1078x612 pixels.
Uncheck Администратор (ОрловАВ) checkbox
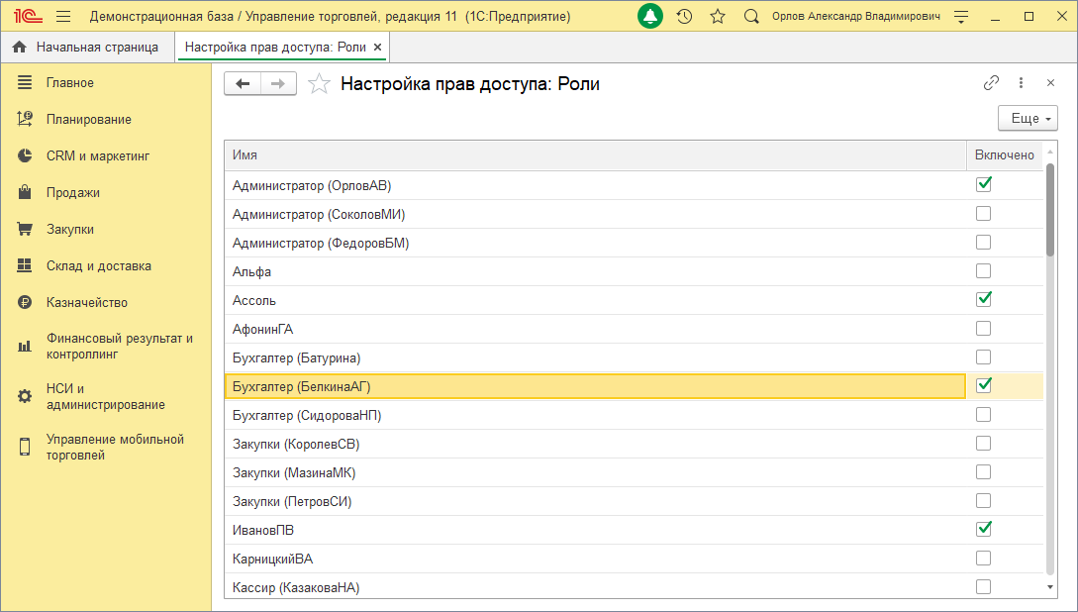click(x=984, y=184)
